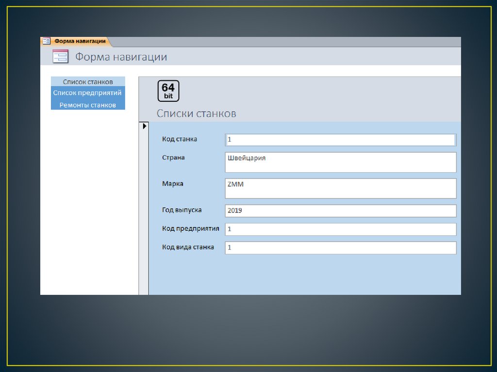Click the 64 bit logo image
Screen dimensions: 497x372
point(168,91)
